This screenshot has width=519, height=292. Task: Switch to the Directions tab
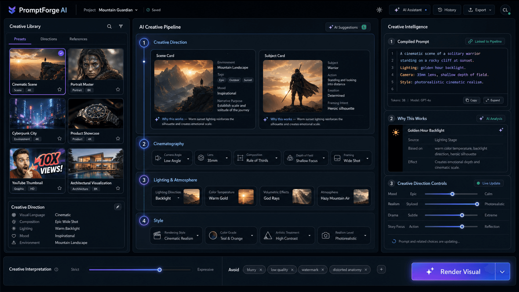[x=49, y=39]
